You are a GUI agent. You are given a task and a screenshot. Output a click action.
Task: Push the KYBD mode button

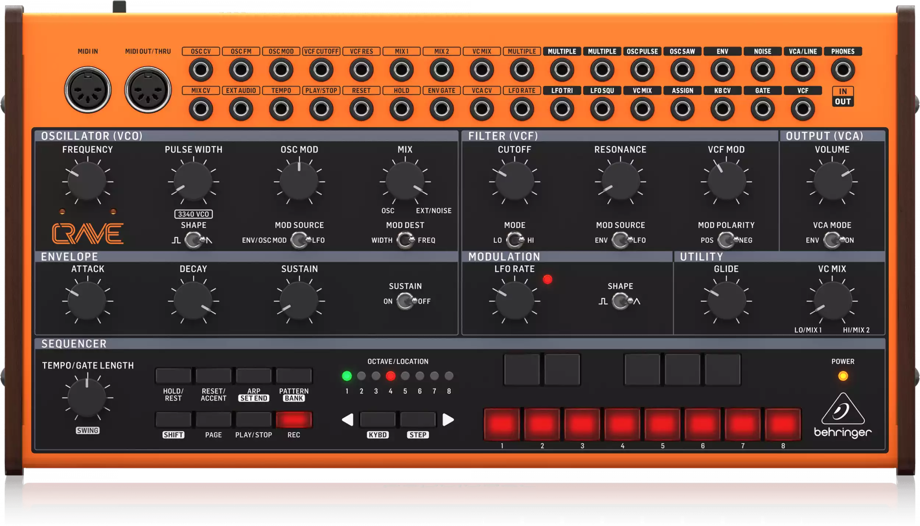pyautogui.click(x=378, y=419)
